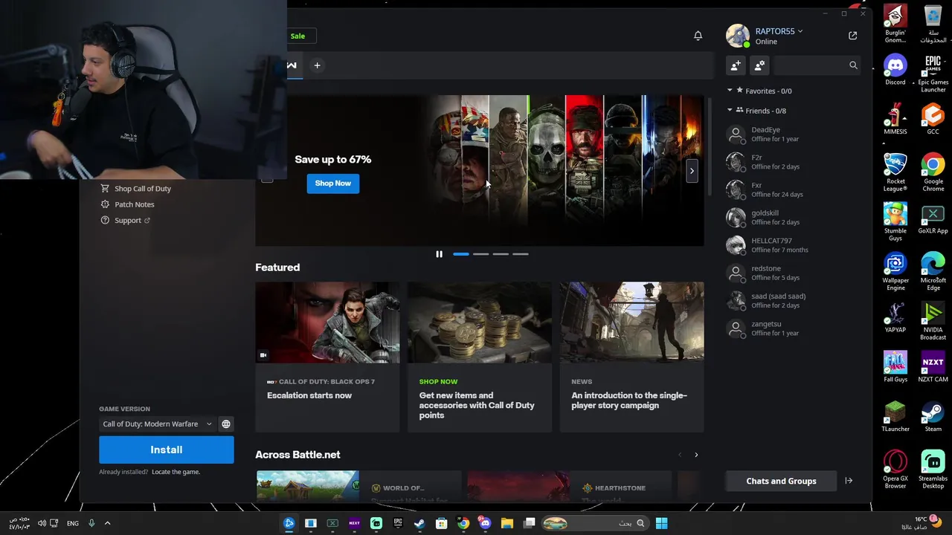Open Wallpaper Engine desktop shortcut
Viewport: 952px width, 535px height.
pos(895,271)
